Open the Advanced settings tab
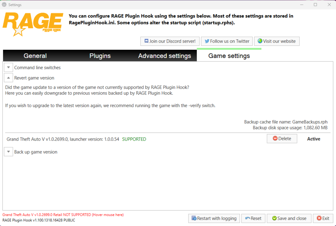The height and width of the screenshot is (226, 336). (x=164, y=56)
